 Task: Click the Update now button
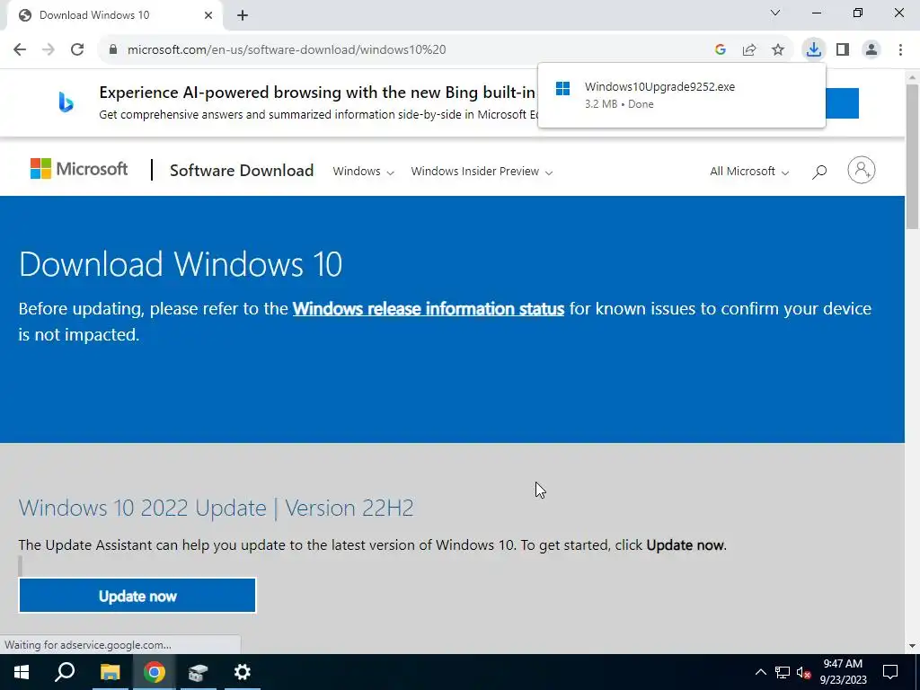(137, 596)
